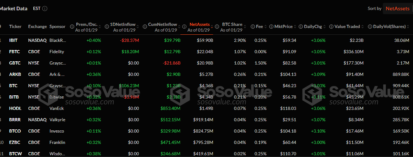Click the orange NetAssets sort arrows

click(x=212, y=27)
